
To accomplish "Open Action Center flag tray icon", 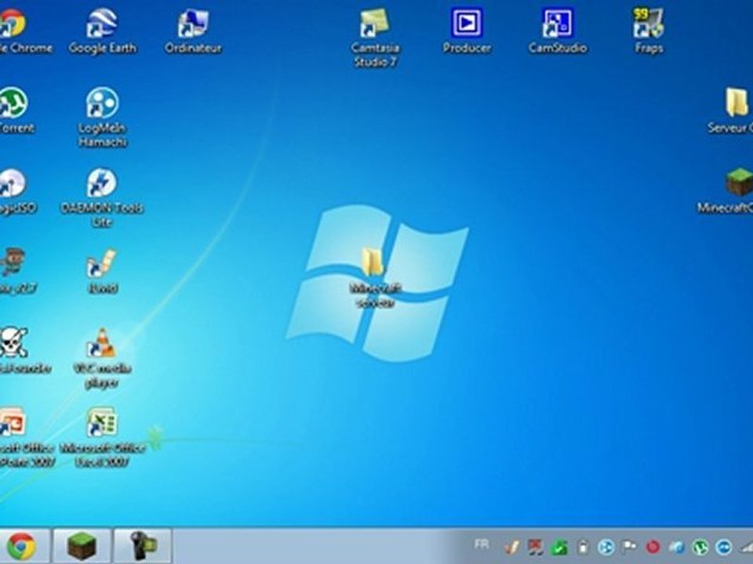I will coord(630,547).
